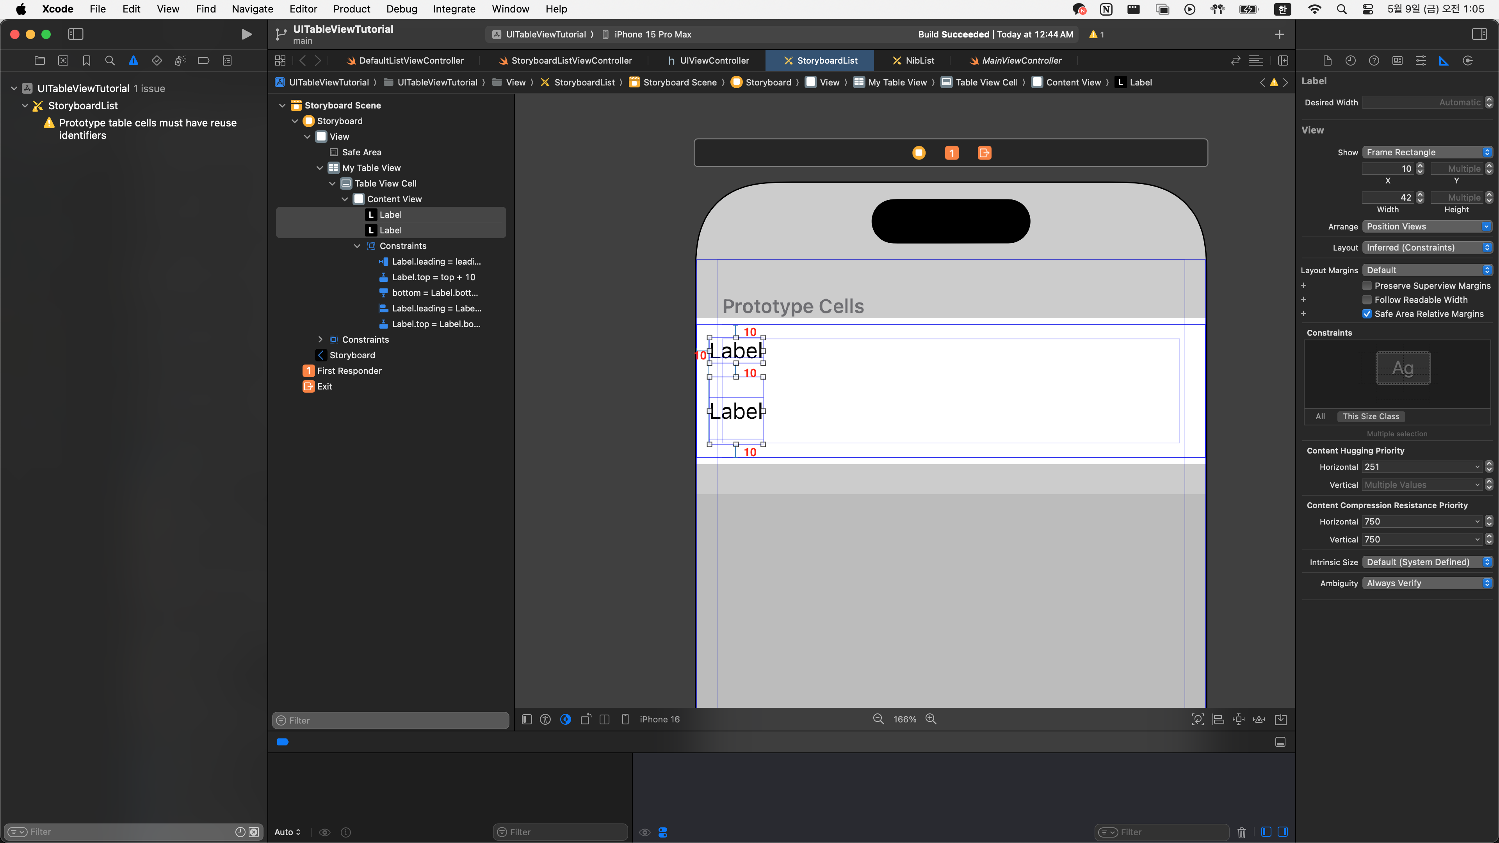Switch to the MainViewController tab
Screen dimensions: 1499x843
1015,60
